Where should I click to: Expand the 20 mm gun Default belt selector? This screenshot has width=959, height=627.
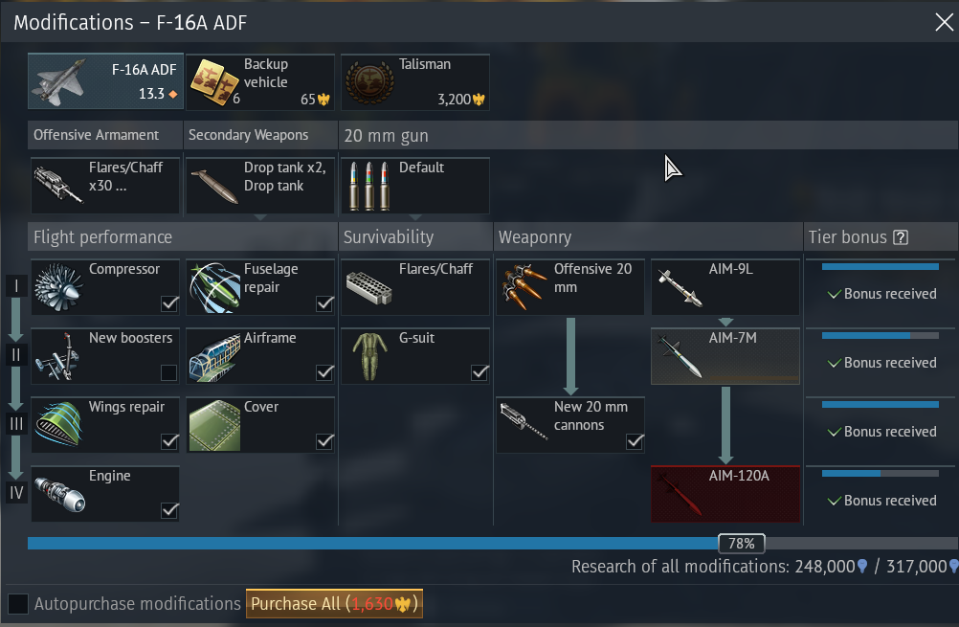[415, 186]
